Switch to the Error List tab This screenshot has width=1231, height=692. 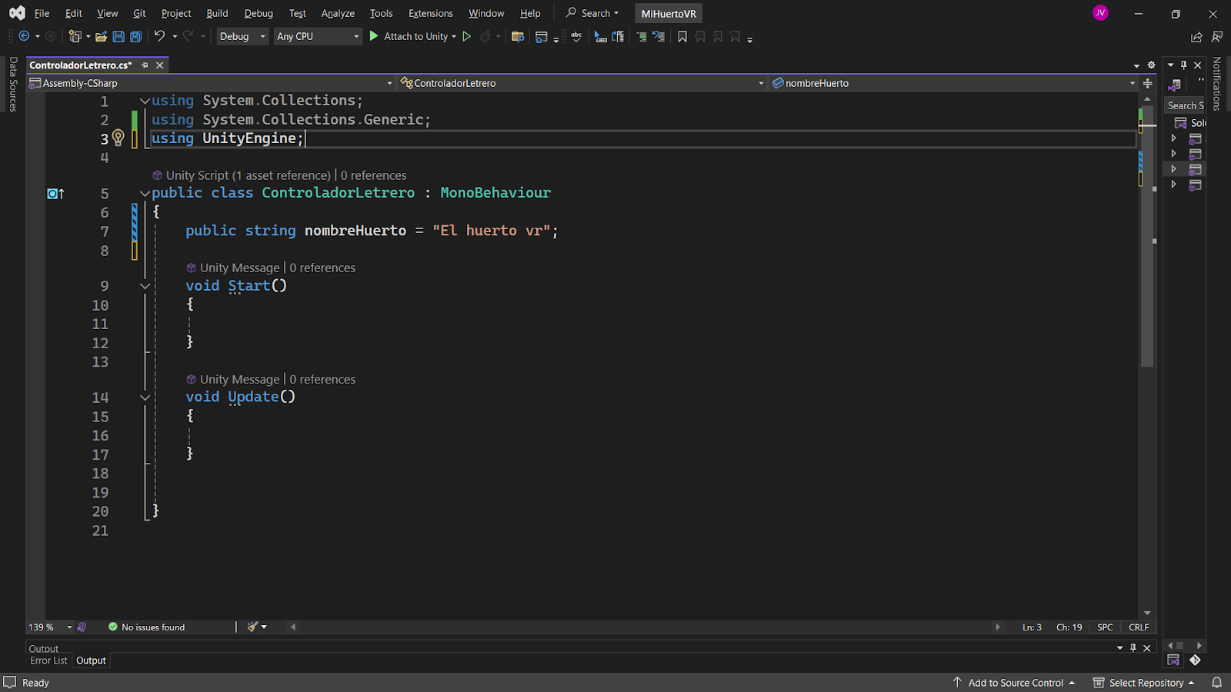[x=48, y=660]
